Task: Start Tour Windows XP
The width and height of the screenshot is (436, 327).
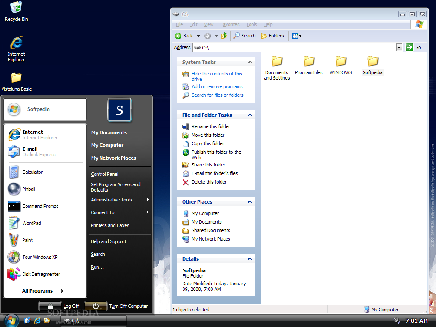Action: pos(45,257)
